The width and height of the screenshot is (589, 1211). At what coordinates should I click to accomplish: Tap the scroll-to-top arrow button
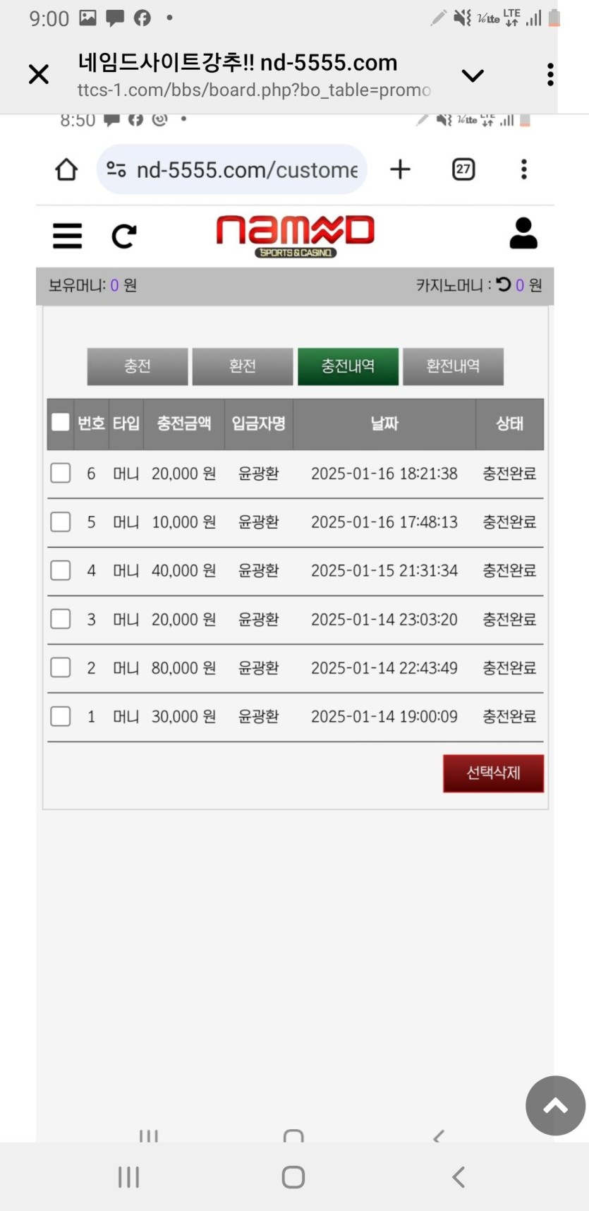pos(555,1105)
